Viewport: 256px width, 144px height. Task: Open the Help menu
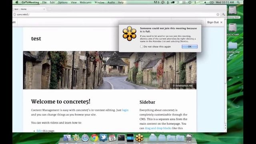[121, 2]
